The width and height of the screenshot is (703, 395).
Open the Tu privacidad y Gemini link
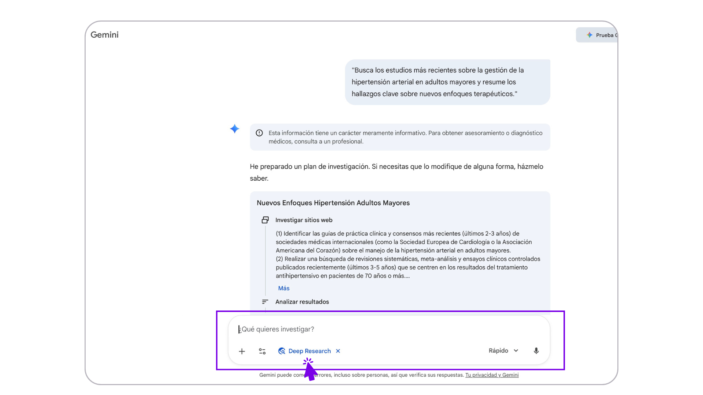[492, 375]
